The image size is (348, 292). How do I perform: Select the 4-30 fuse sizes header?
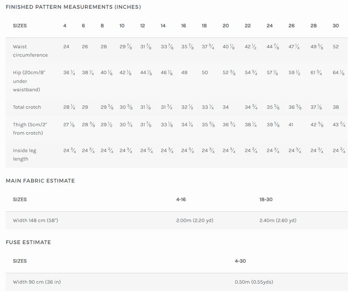click(240, 261)
